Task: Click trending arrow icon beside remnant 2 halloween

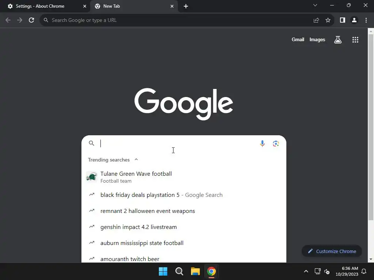Action: [92, 210]
